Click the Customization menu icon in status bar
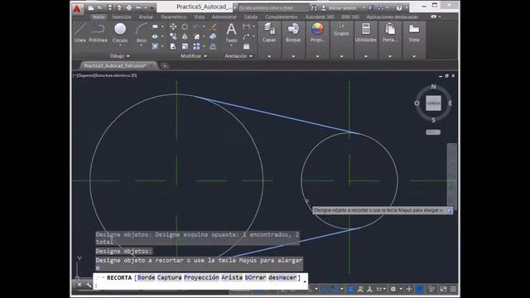Image resolution: width=530 pixels, height=298 pixels. pyautogui.click(x=453, y=289)
